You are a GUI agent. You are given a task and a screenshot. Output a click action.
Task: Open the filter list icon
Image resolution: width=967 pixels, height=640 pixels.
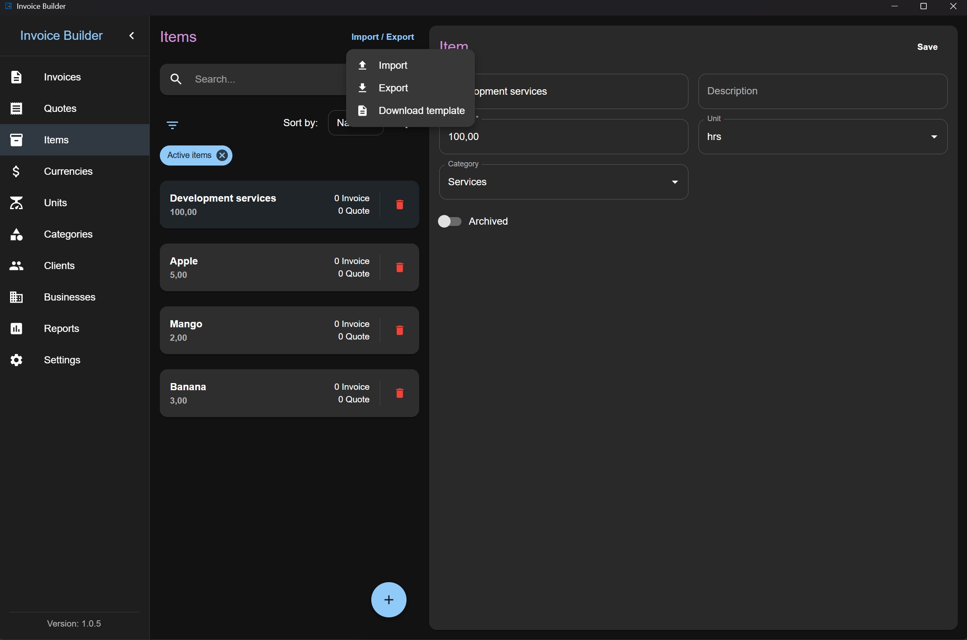coord(172,125)
